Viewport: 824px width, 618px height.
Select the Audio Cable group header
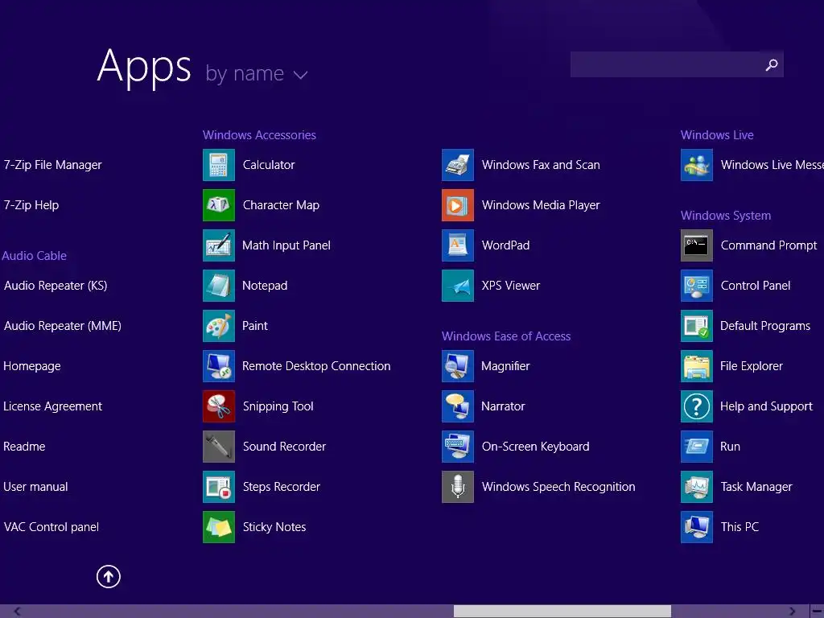[x=34, y=256]
